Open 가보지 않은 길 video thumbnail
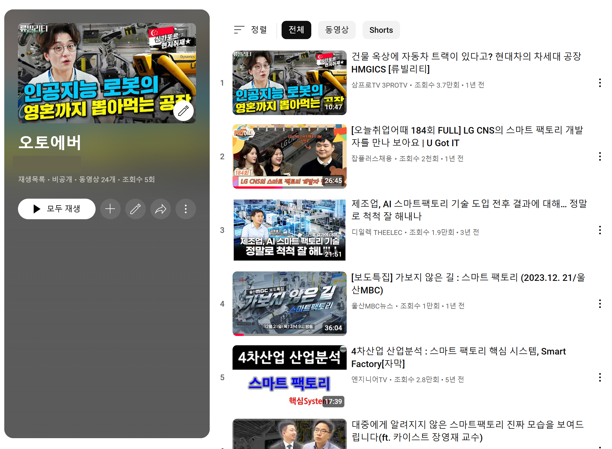This screenshot has height=449, width=612. point(289,303)
